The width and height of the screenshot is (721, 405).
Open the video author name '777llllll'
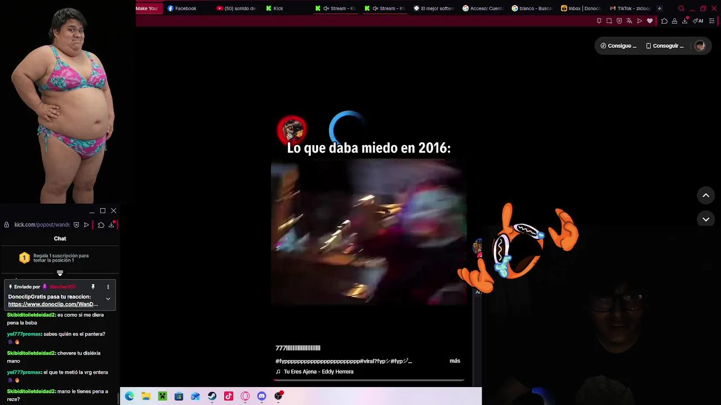tap(297, 348)
